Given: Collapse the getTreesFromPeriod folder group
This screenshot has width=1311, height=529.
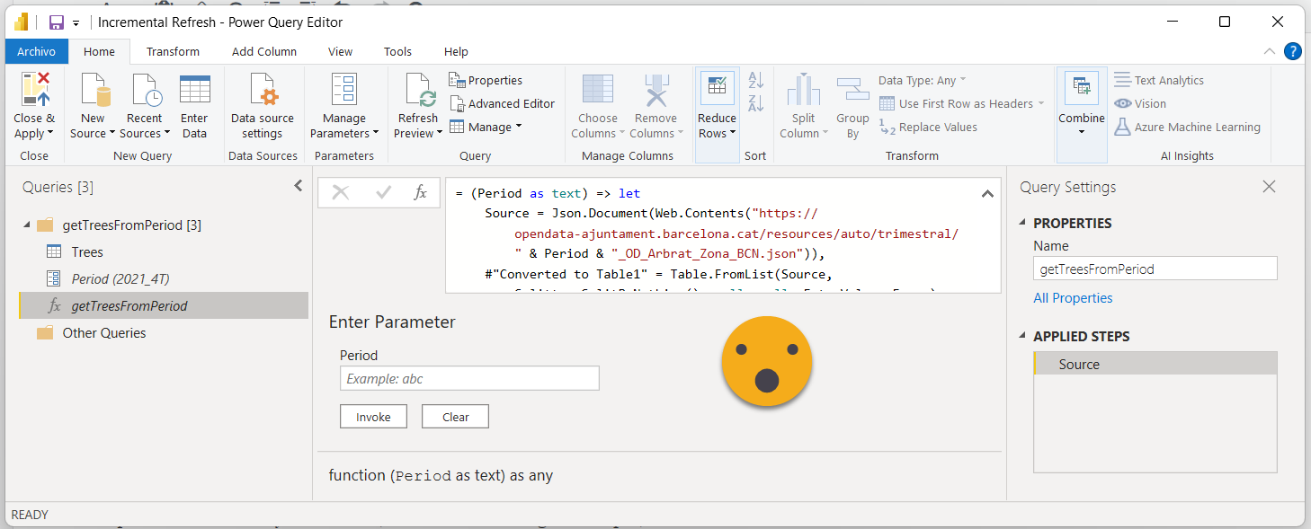Looking at the screenshot, I should click(x=26, y=225).
